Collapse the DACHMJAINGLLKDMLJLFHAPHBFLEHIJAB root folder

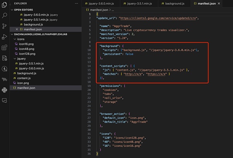point(12,35)
